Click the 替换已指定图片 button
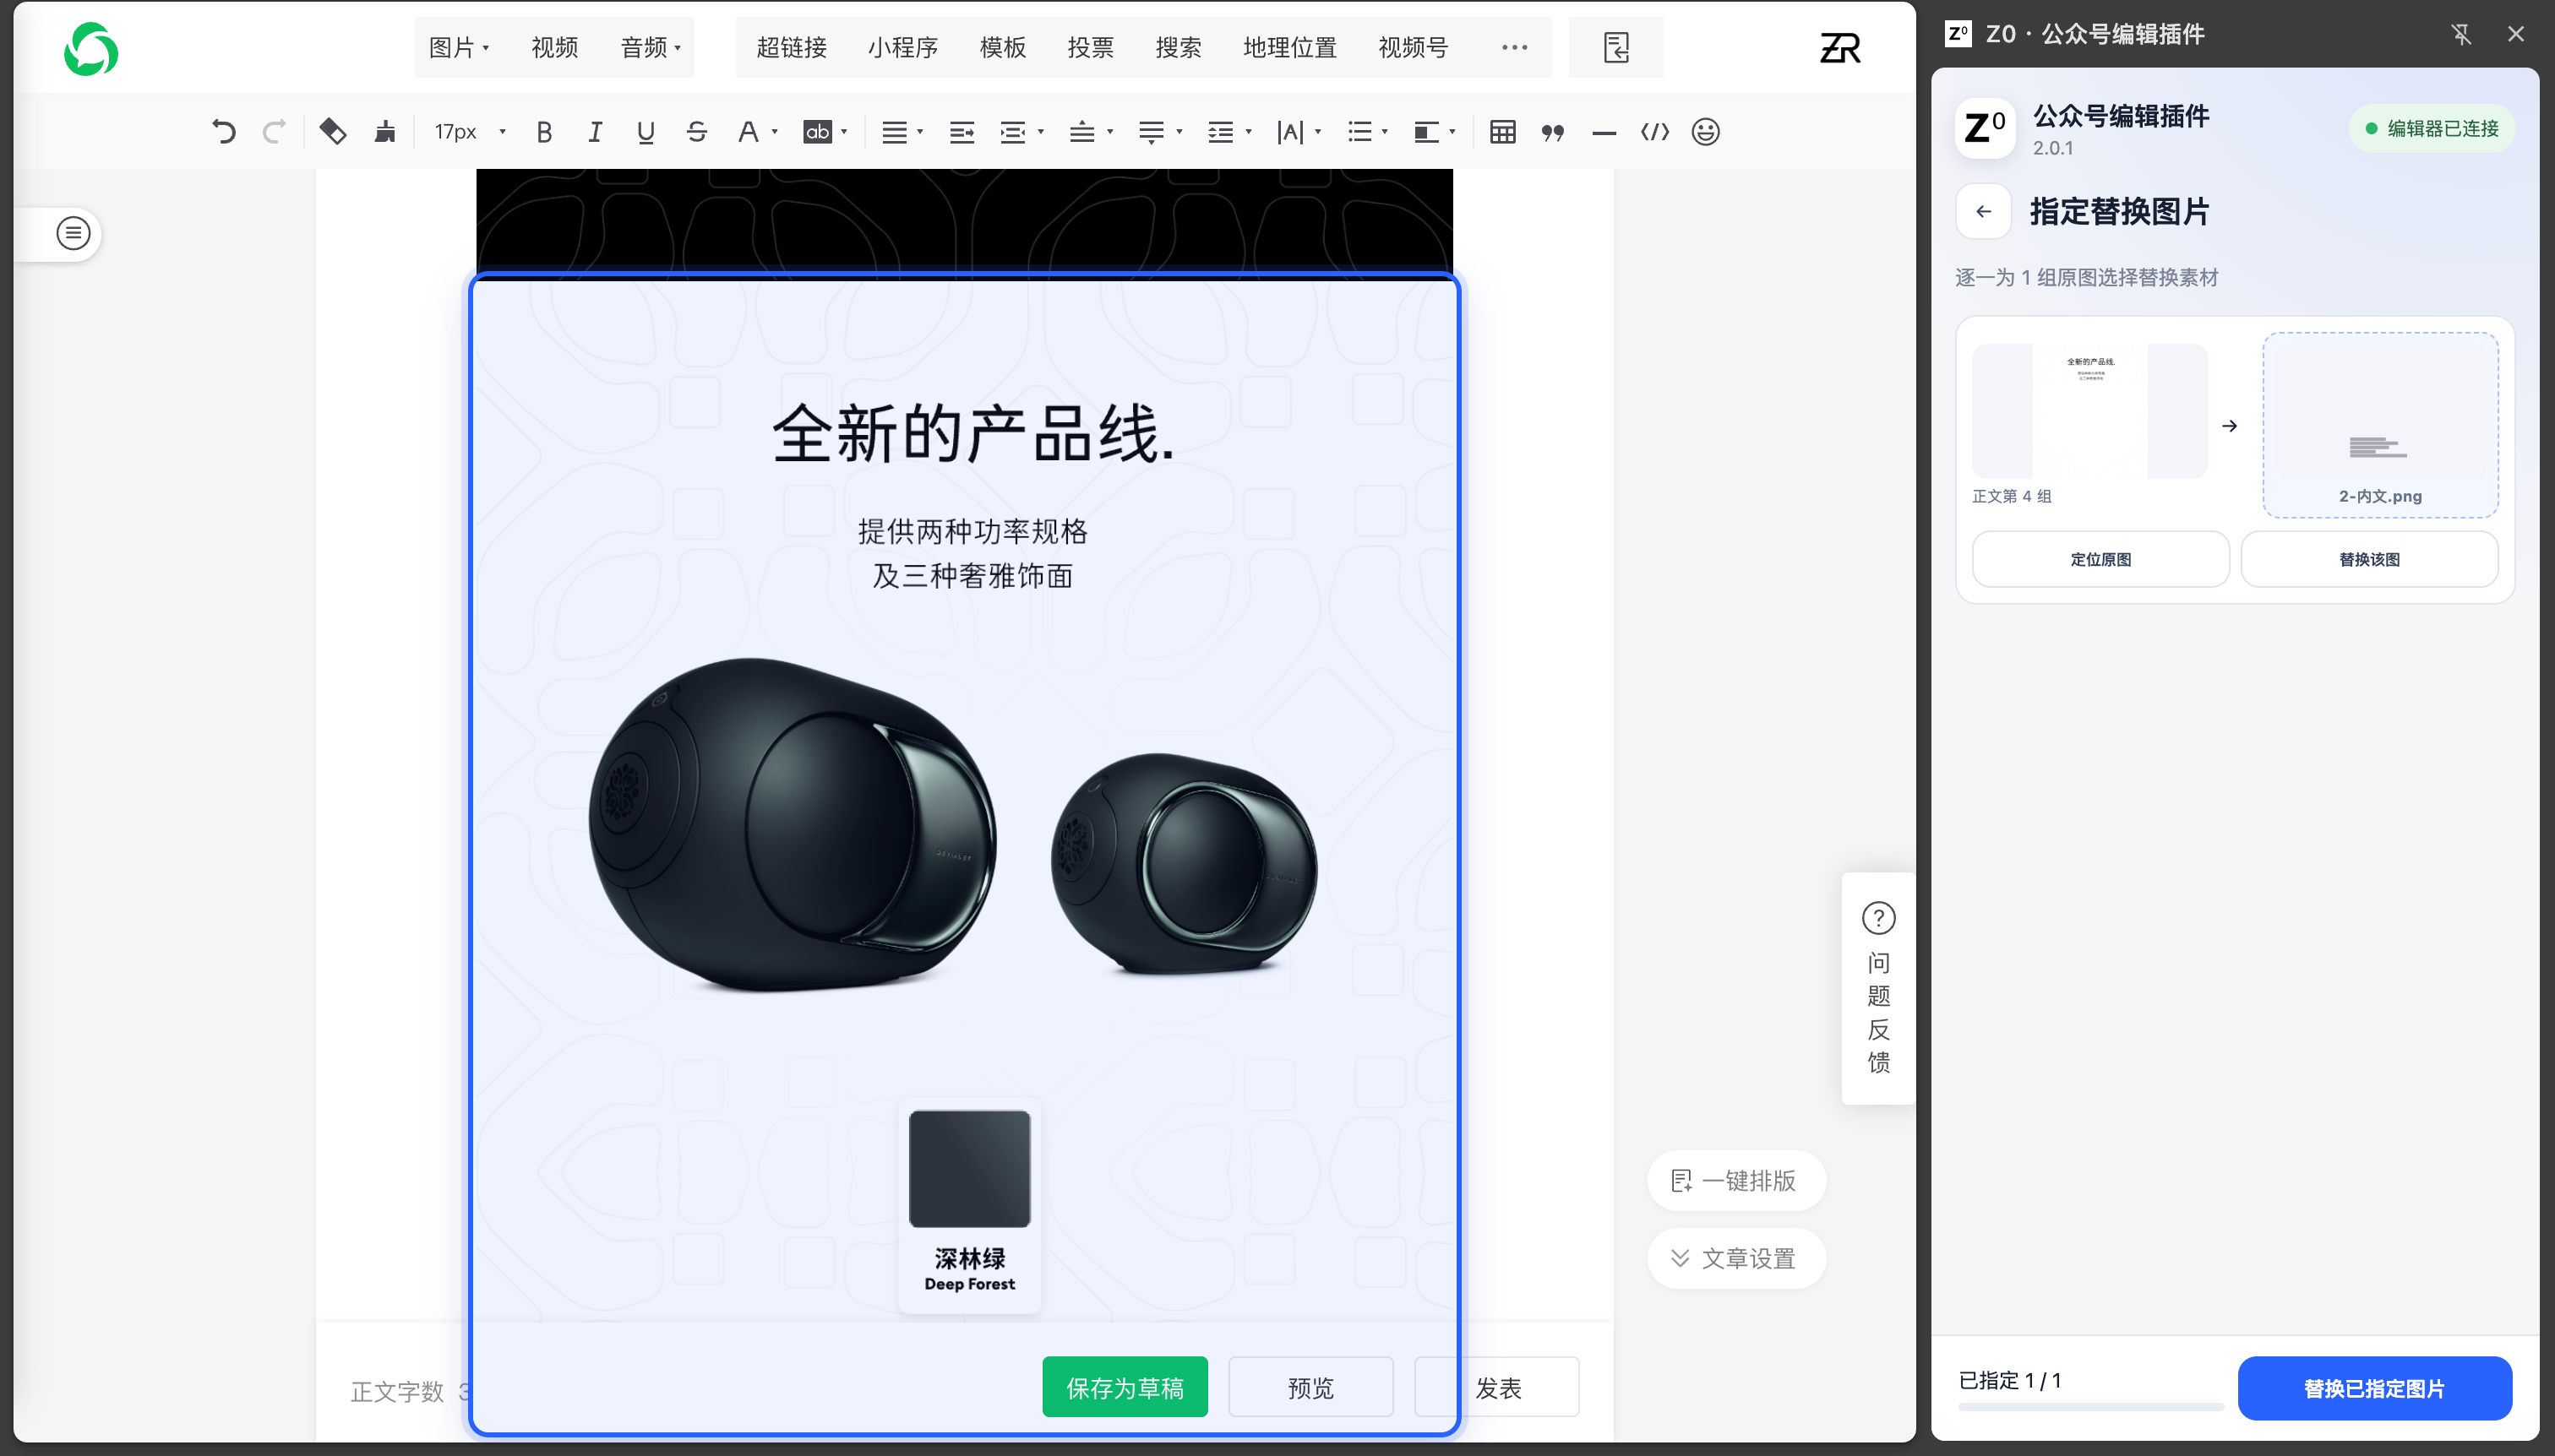This screenshot has width=2555, height=1456. tap(2374, 1388)
